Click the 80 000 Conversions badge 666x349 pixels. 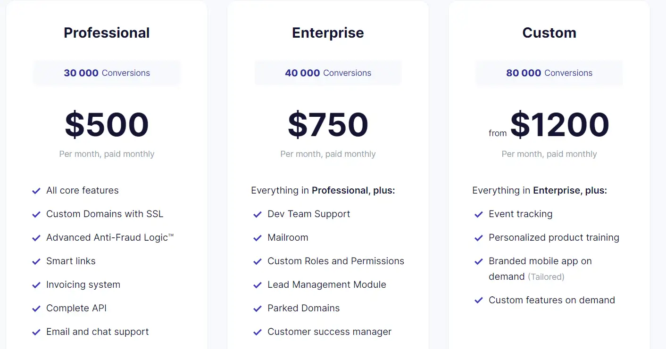[x=549, y=73]
